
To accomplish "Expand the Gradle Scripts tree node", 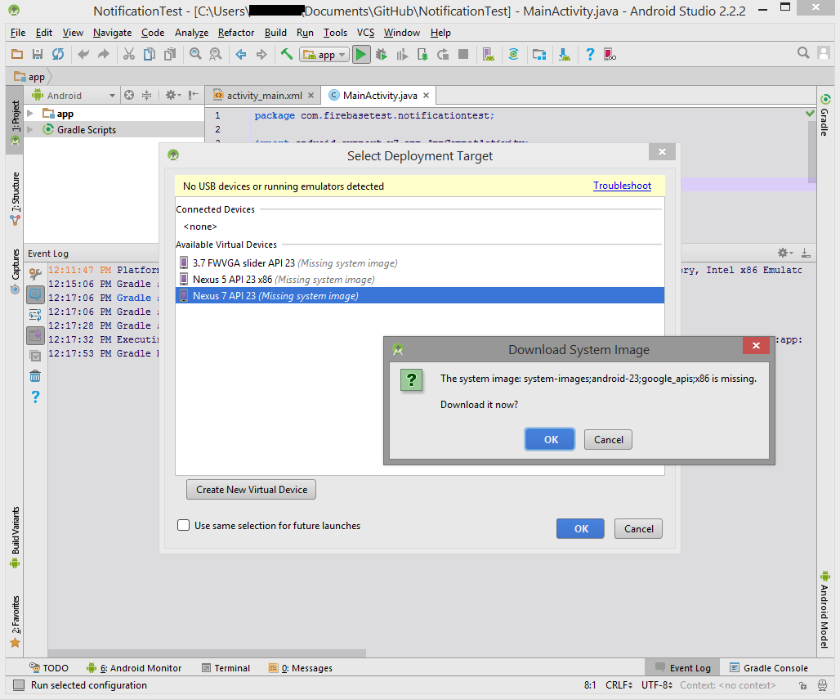I will point(30,130).
